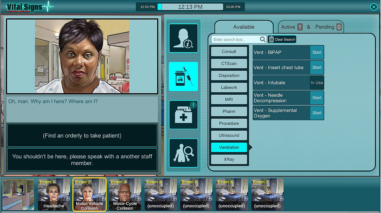Click In Use on Vent - Intubate
This screenshot has width=381, height=213.
coord(317,83)
